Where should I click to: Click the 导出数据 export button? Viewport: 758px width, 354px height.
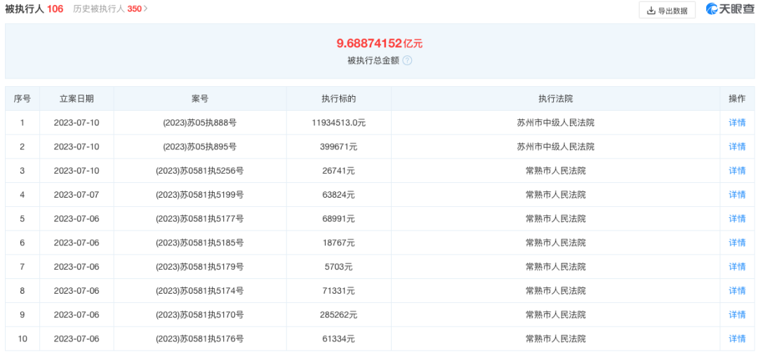(667, 10)
